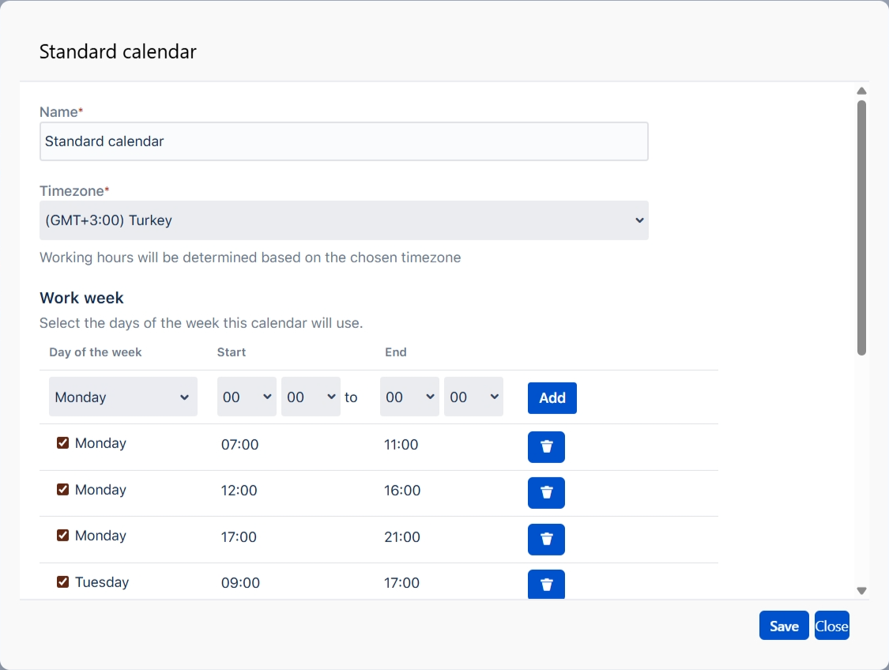
Task: Close the Standard calendar dialog
Action: (831, 626)
